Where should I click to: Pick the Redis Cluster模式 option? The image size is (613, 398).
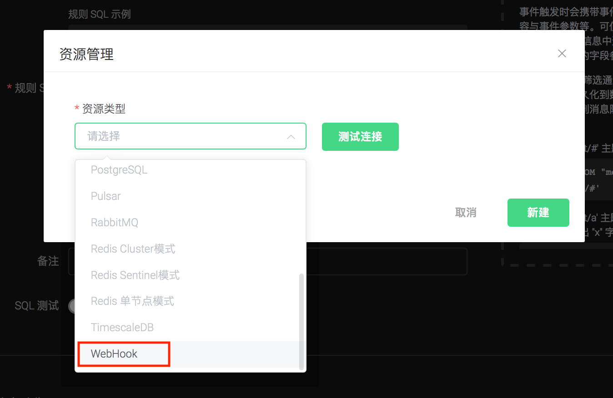[133, 249]
